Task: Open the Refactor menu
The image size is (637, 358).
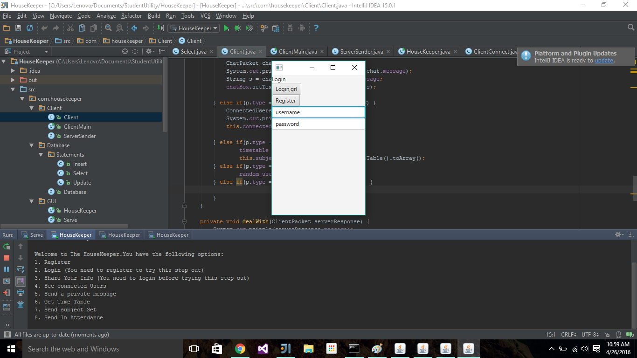Action: (132, 16)
